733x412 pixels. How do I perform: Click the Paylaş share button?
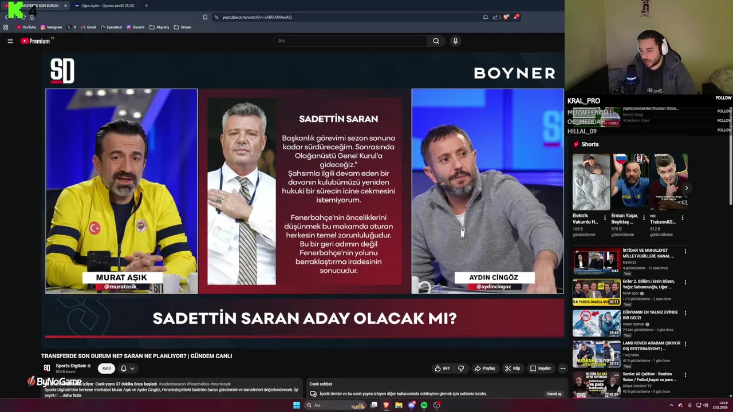(x=484, y=369)
